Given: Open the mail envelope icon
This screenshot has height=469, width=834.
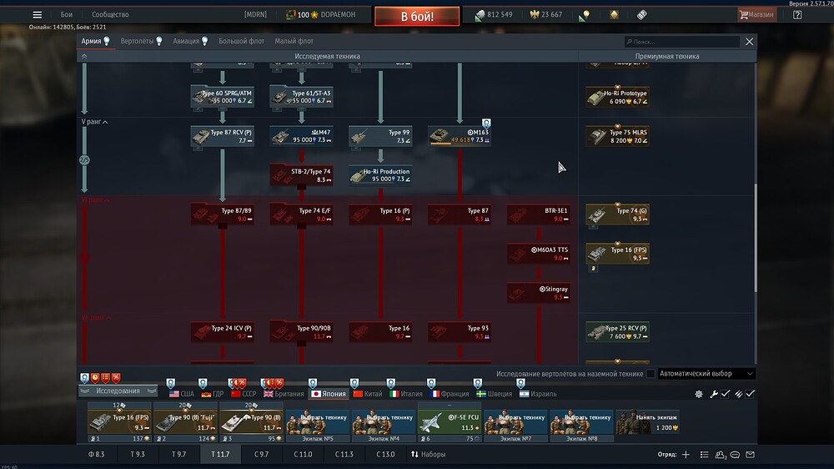Looking at the screenshot, I should click(750, 455).
